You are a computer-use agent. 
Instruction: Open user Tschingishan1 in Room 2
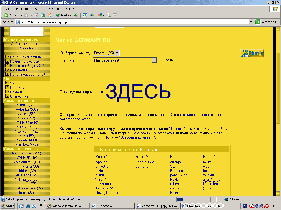(x=147, y=162)
